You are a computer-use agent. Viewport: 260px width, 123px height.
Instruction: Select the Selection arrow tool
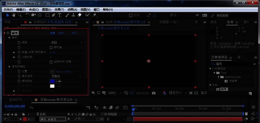(7, 15)
